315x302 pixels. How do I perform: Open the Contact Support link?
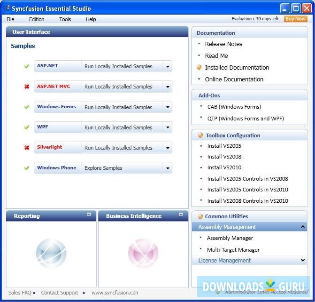(x=60, y=293)
